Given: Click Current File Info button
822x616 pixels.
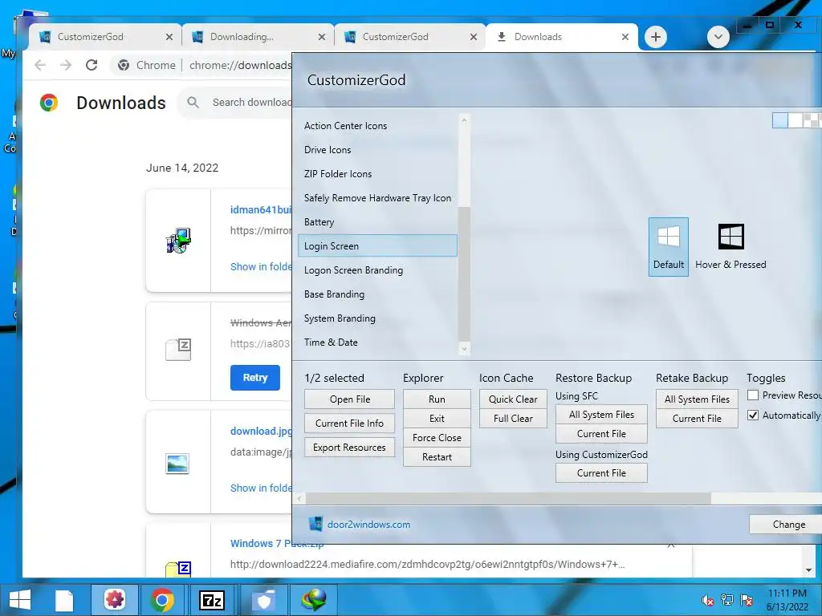Looking at the screenshot, I should [x=350, y=423].
